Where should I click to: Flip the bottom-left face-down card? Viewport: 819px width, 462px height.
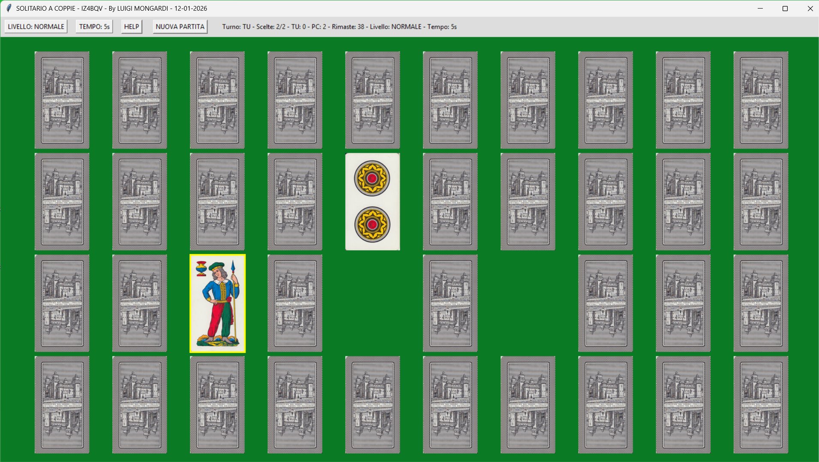pos(62,405)
